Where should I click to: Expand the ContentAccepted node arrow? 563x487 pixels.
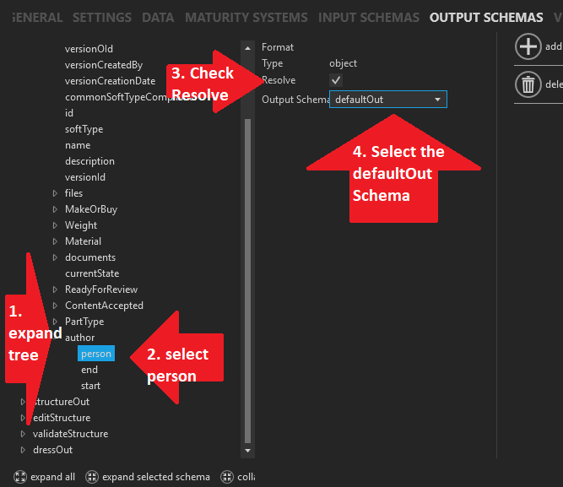pyautogui.click(x=55, y=306)
